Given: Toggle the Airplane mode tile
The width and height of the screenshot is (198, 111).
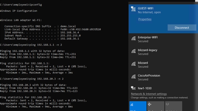Looking at the screenshot, I should pos(156,106).
